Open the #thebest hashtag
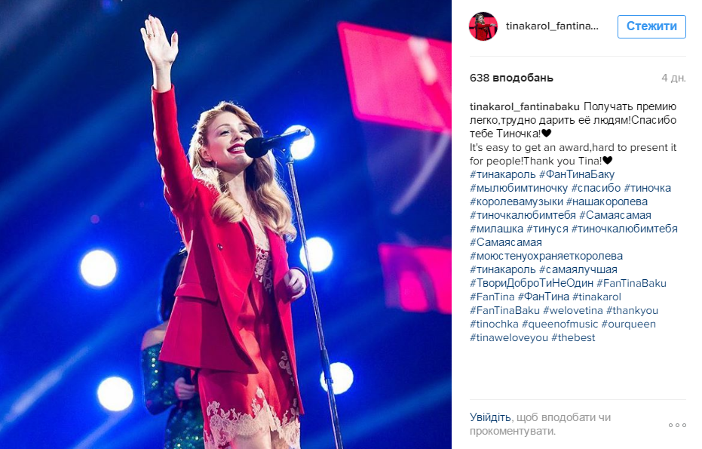702x449 pixels. [573, 337]
